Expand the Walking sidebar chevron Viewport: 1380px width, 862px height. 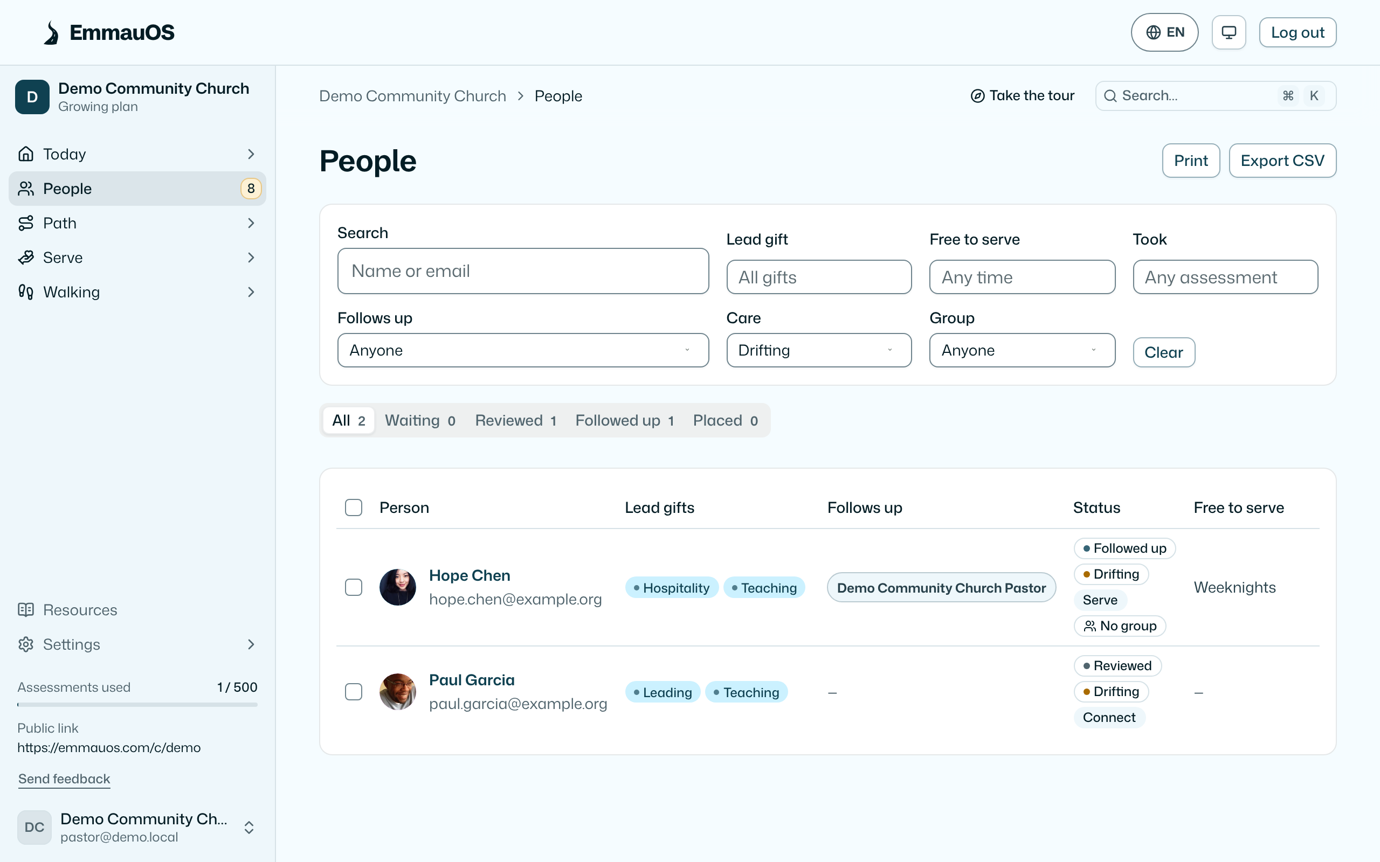(251, 292)
